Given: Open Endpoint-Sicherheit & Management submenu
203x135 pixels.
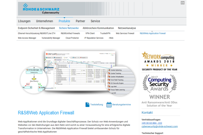Looking at the screenshot, I should coord(36,28).
